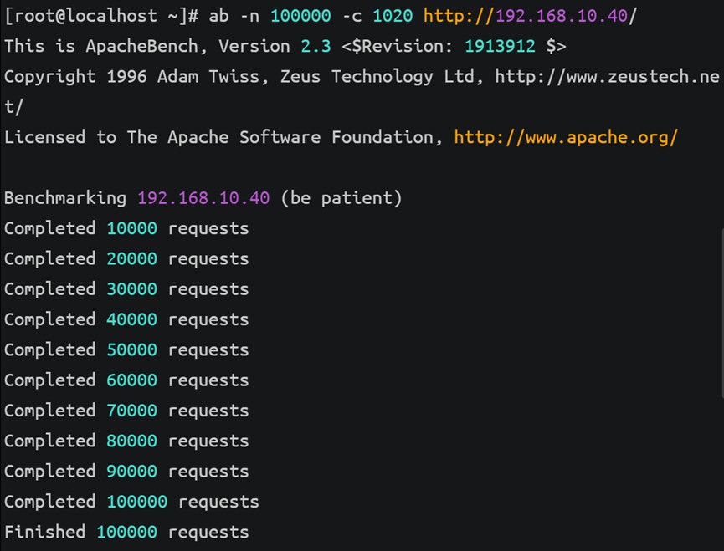Click the revision number 1913912

coord(500,47)
